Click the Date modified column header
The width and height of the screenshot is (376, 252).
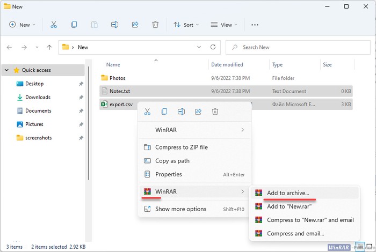pyautogui.click(x=228, y=65)
